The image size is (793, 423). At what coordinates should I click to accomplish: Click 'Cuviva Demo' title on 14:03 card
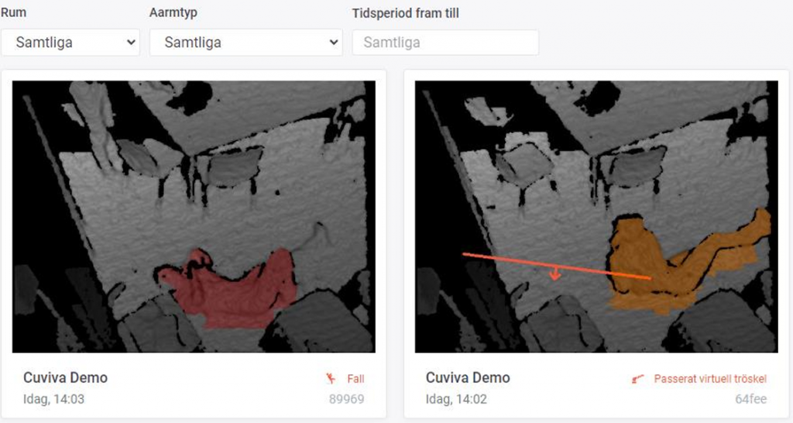65,378
